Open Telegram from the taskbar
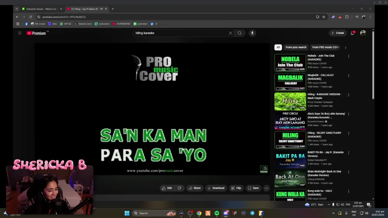The width and height of the screenshot is (388, 218). click(x=252, y=213)
